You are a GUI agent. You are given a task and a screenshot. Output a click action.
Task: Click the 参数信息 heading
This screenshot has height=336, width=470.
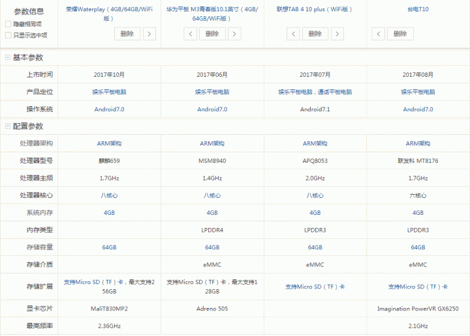(29, 11)
